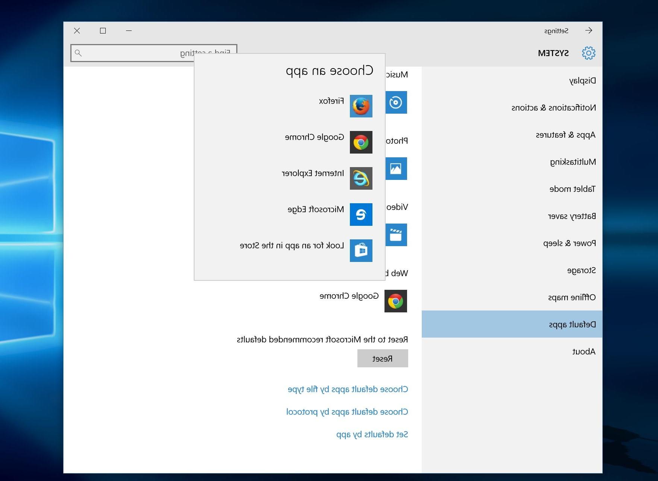
Task: Open Apps & features
Action: (512, 135)
